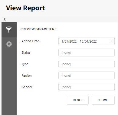Click the date text 1/01/2022 - 15/04/2022
The height and width of the screenshot is (115, 118).
point(79,41)
